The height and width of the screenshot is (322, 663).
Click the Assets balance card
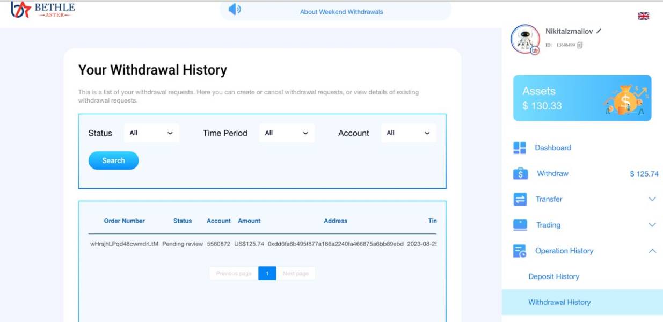[582, 98]
